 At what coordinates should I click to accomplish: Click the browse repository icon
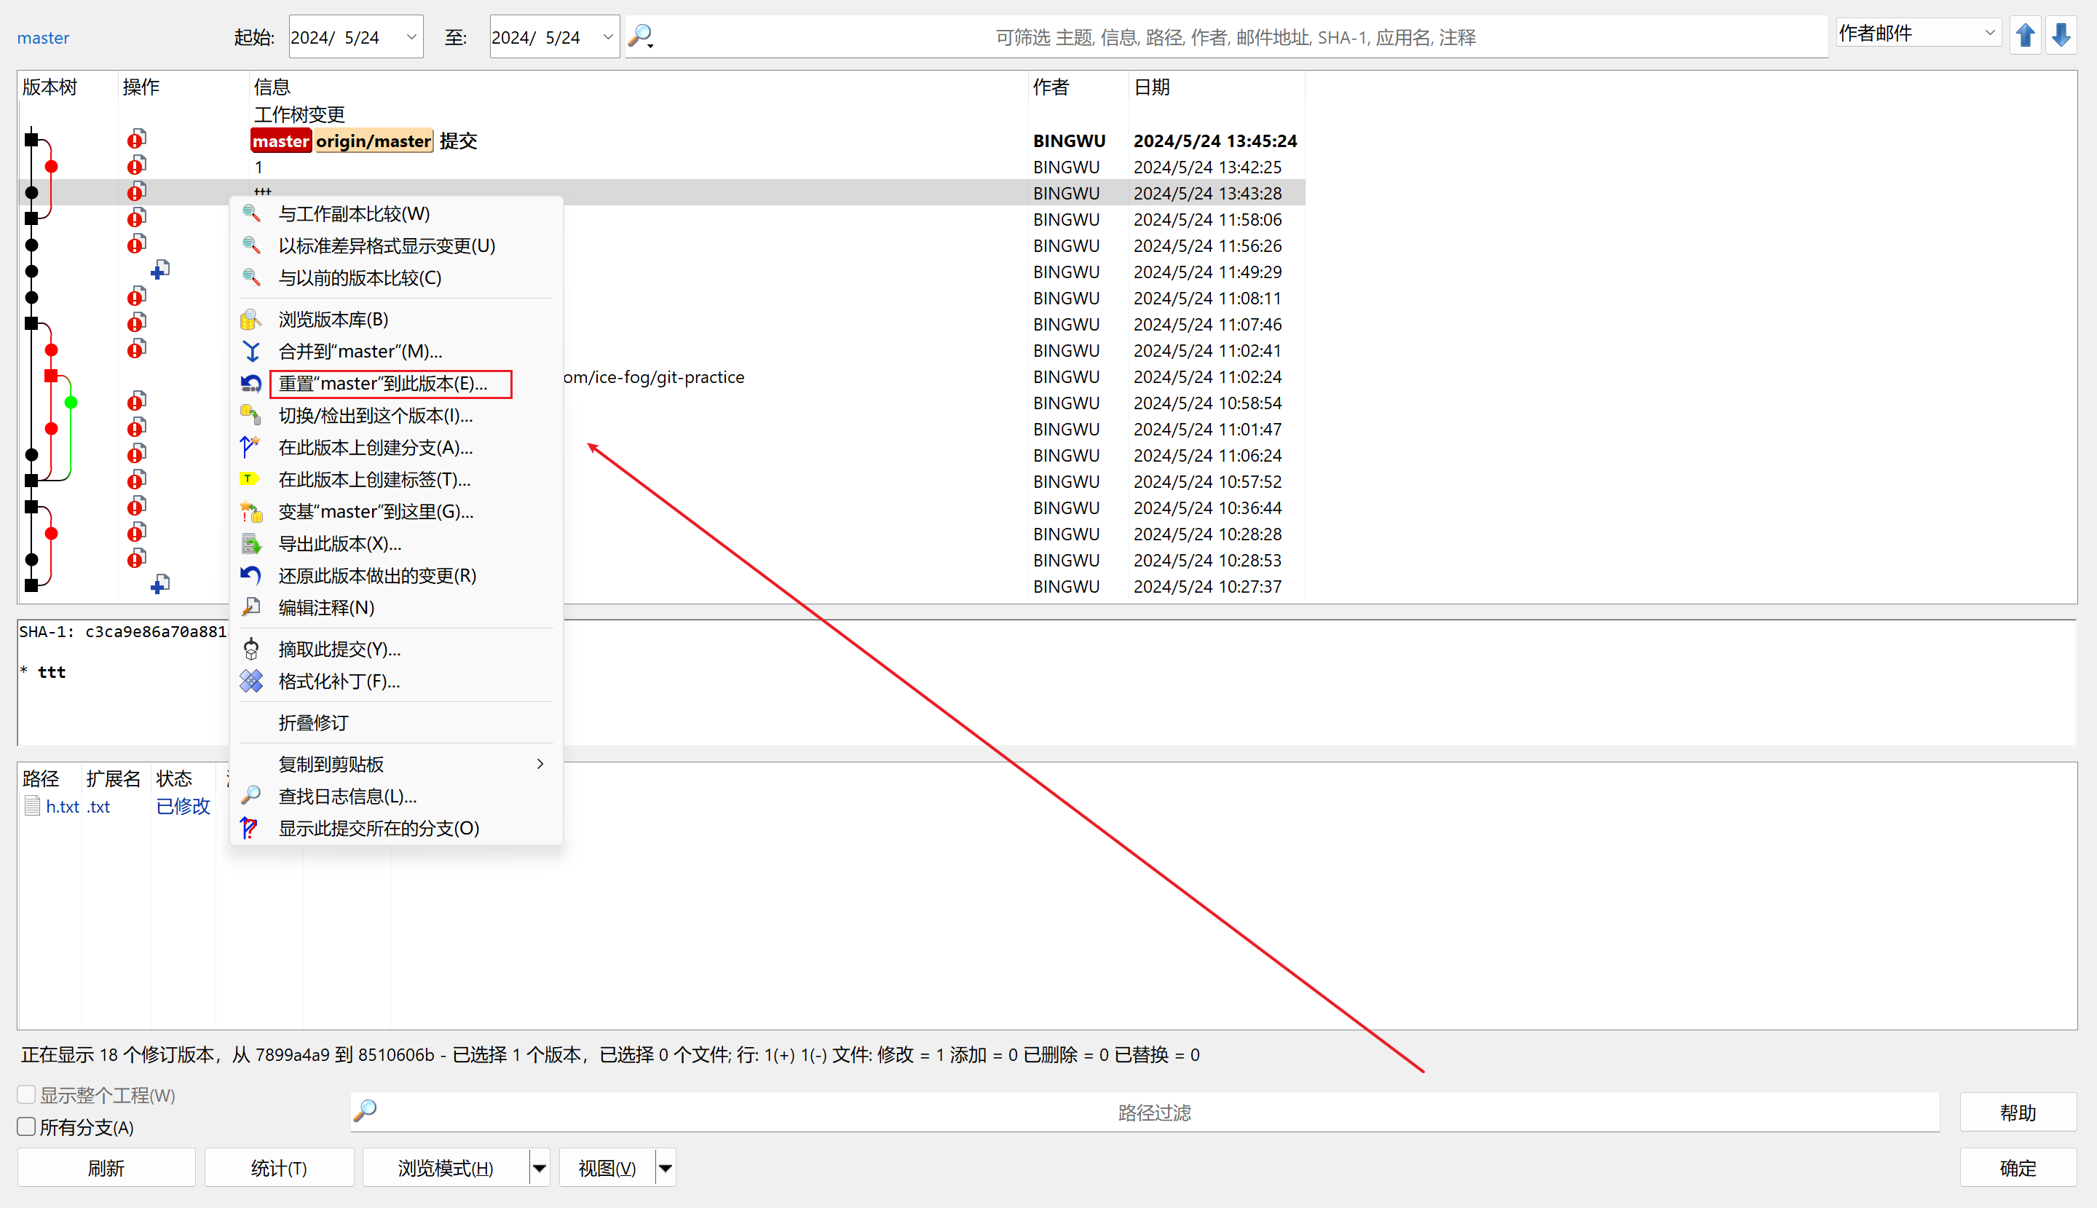250,320
